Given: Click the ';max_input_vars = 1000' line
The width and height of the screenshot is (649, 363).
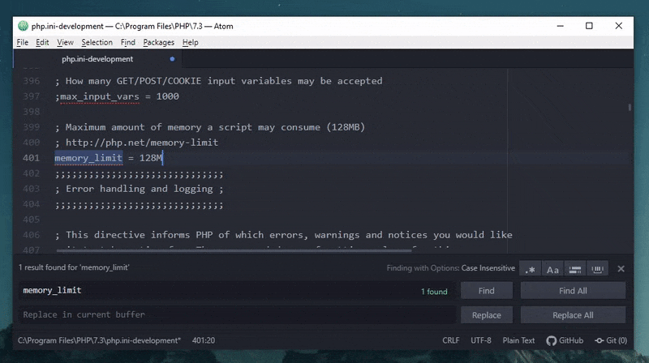Looking at the screenshot, I should (x=117, y=96).
